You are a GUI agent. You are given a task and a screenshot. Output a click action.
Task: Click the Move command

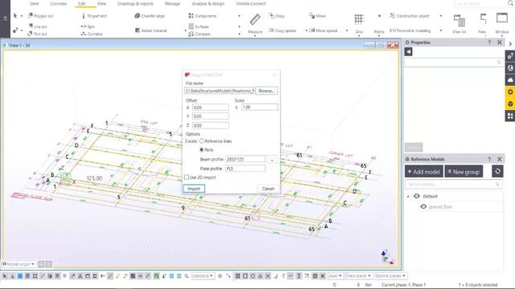tap(317, 16)
